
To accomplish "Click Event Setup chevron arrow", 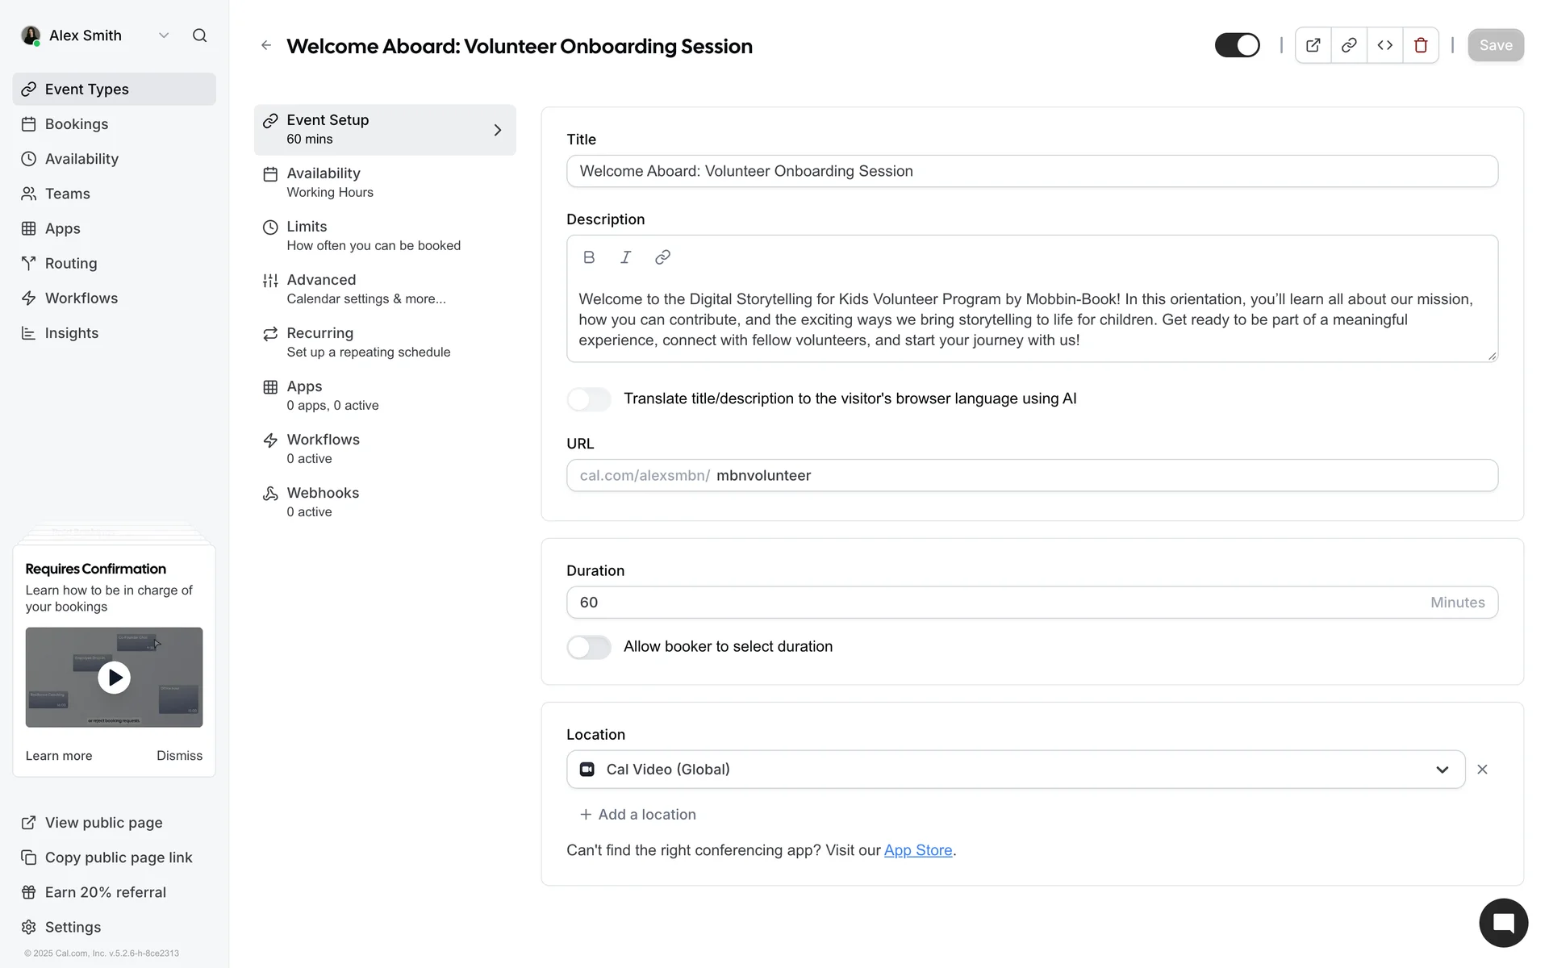I will [498, 130].
